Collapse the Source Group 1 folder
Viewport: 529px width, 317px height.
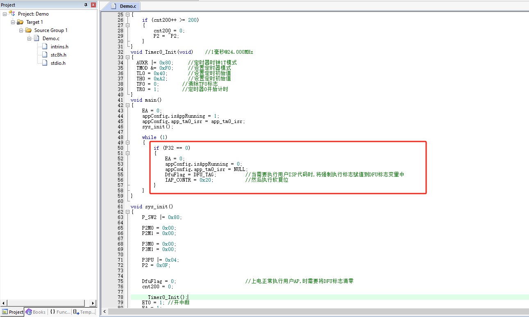coord(21,30)
